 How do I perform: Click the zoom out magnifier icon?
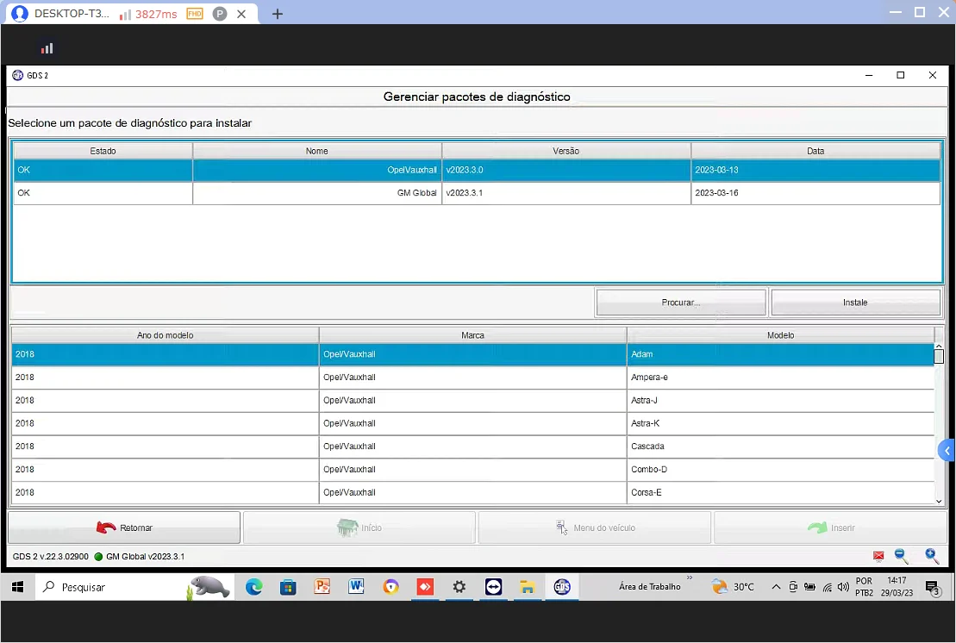pos(902,556)
